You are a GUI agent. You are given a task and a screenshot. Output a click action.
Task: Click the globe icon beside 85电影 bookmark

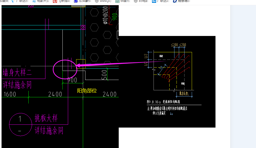[x=135, y=1]
